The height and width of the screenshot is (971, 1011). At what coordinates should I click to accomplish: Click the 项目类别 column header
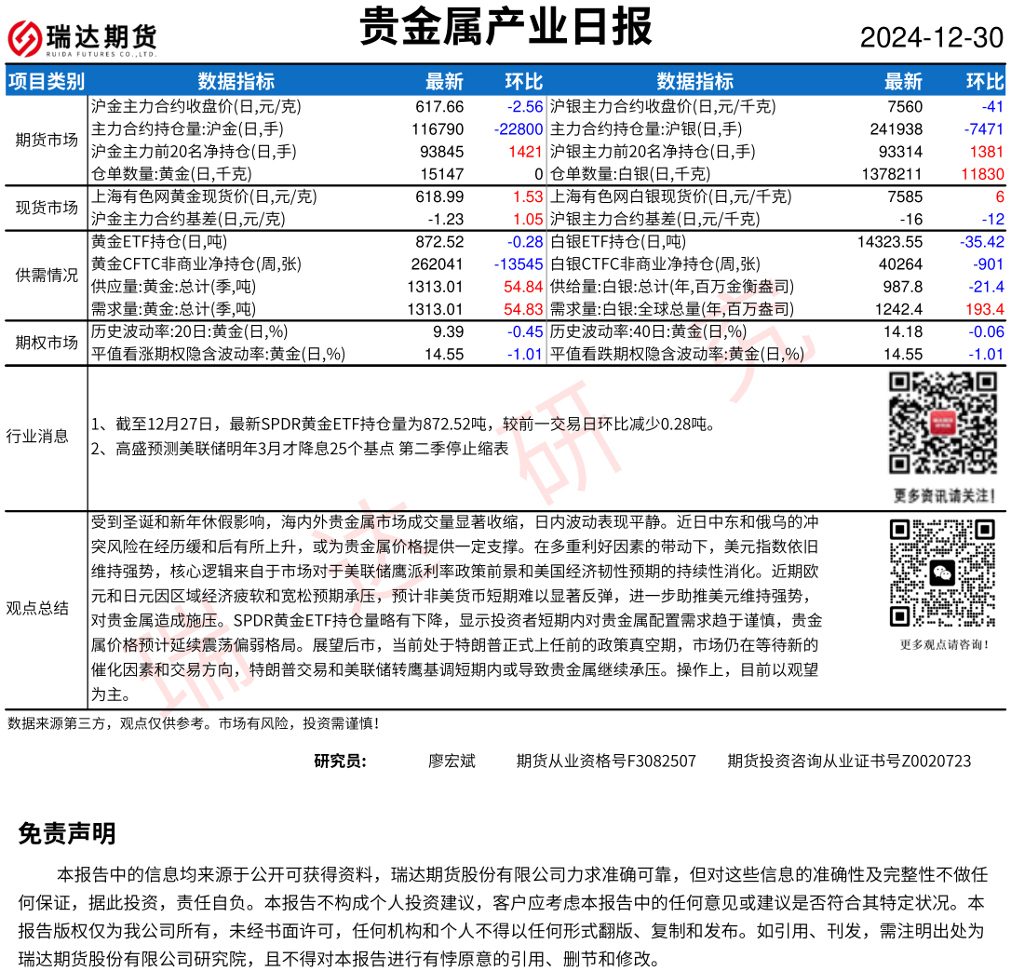[x=47, y=81]
